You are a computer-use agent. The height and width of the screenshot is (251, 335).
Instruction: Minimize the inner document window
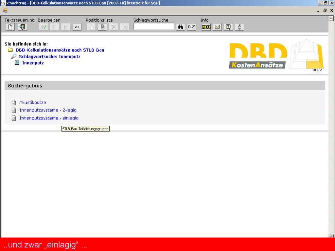[318, 10]
